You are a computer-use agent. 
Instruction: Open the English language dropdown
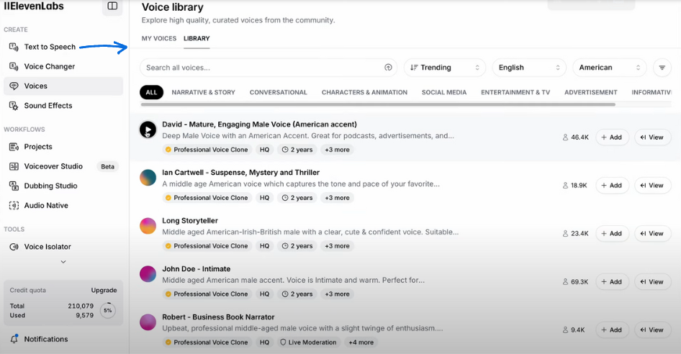[x=529, y=68]
